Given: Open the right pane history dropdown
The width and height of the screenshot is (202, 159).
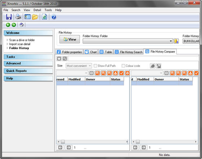Looking at the screenshot, I should click(147, 73).
